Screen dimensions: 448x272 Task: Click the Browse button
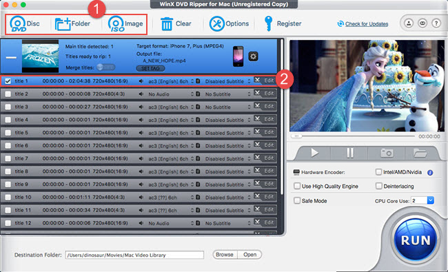click(225, 255)
